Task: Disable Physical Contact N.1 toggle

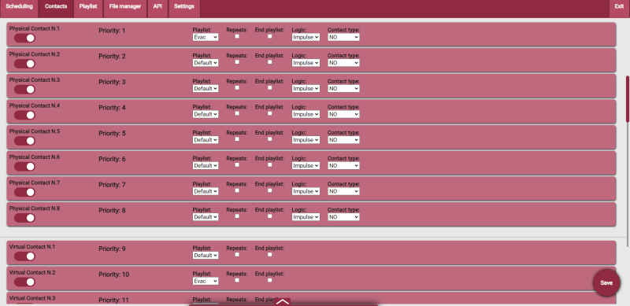Action: coord(24,38)
